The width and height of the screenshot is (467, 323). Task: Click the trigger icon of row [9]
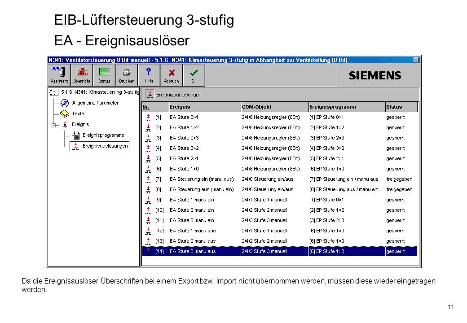(x=148, y=200)
